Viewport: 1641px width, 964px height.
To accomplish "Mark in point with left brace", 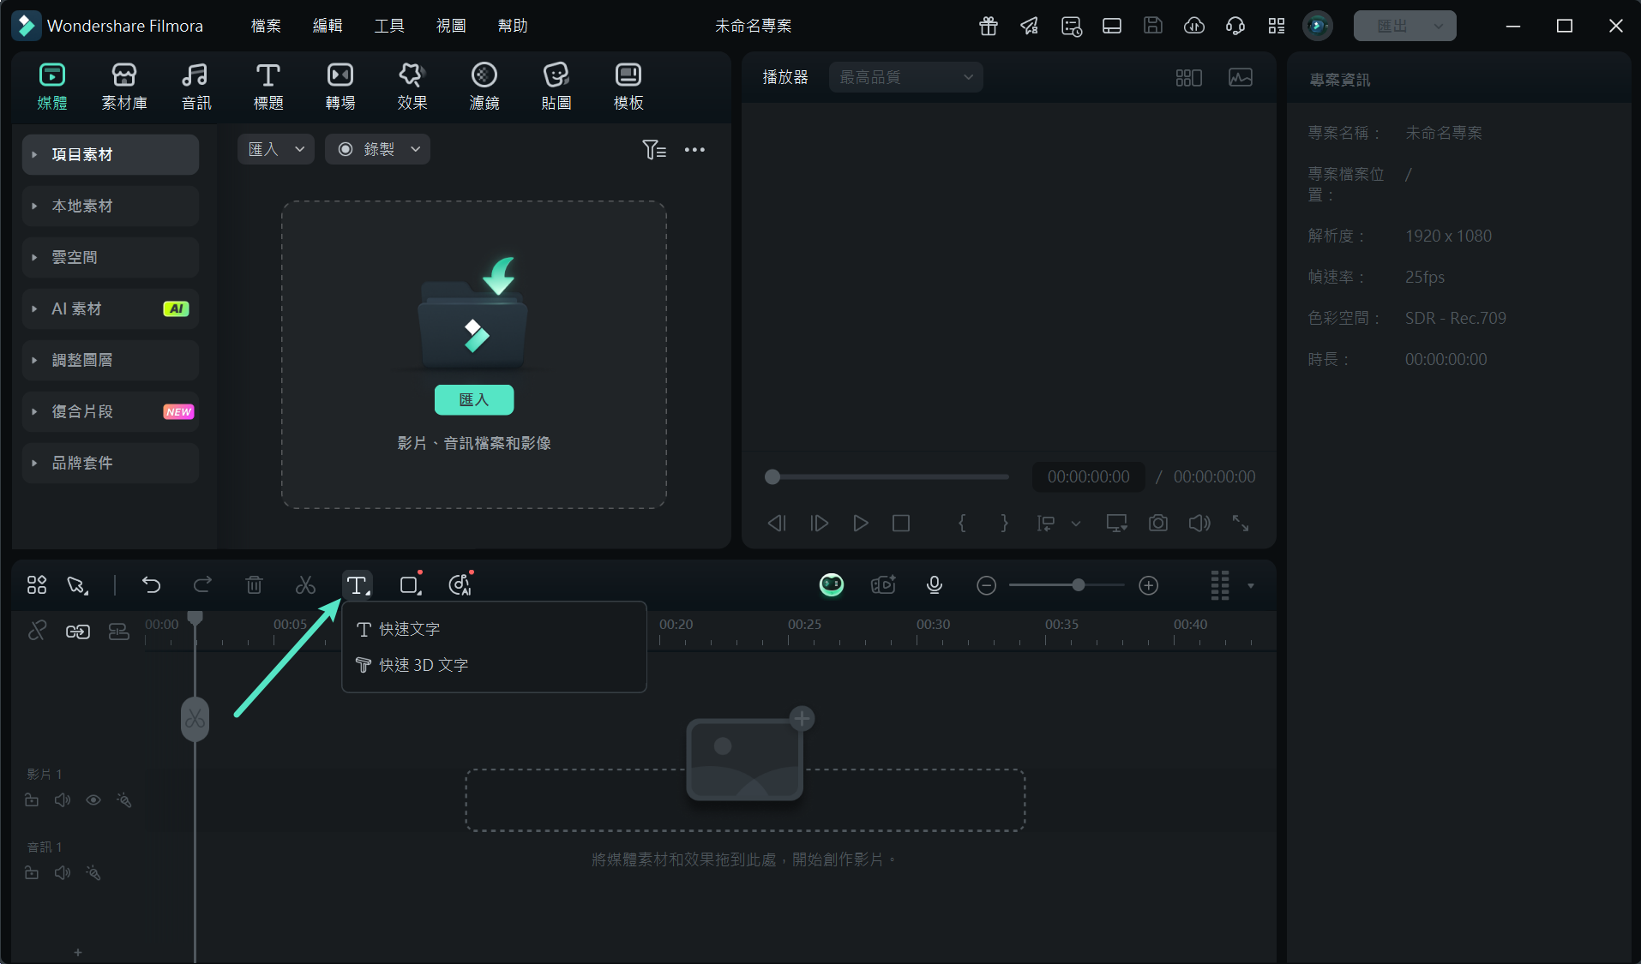I will (962, 523).
